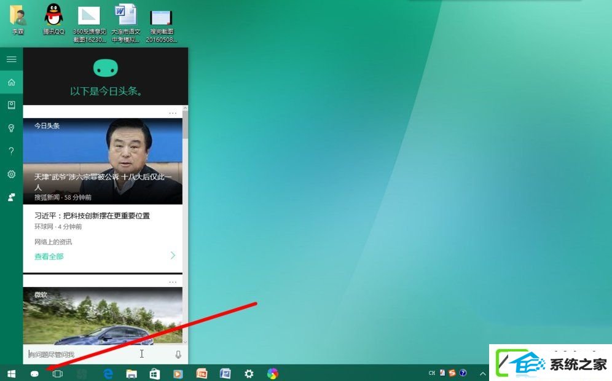Screen dimensions: 612x381
Task: Open the 微软 car image card
Action: click(x=103, y=316)
